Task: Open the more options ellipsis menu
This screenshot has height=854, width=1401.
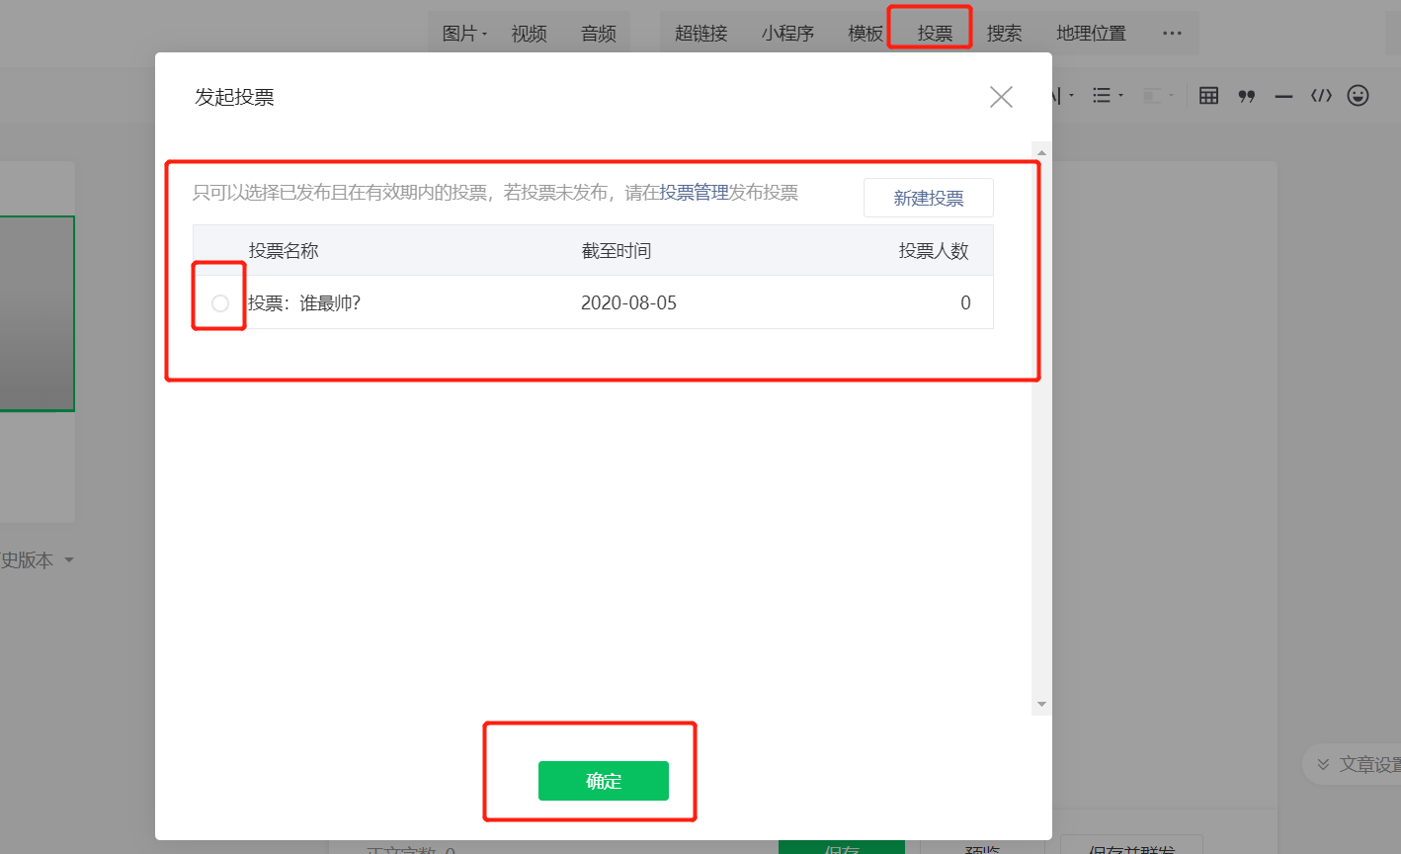Action: pyautogui.click(x=1172, y=34)
